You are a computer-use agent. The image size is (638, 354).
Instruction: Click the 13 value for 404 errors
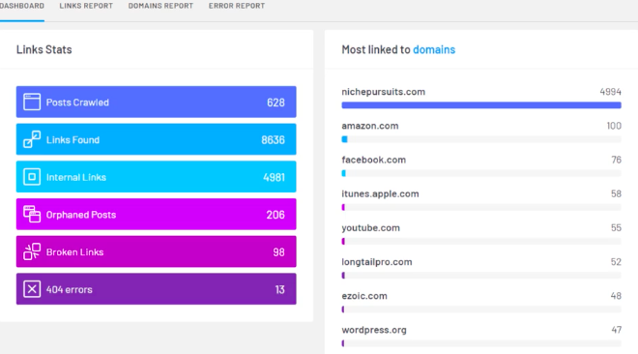click(280, 290)
